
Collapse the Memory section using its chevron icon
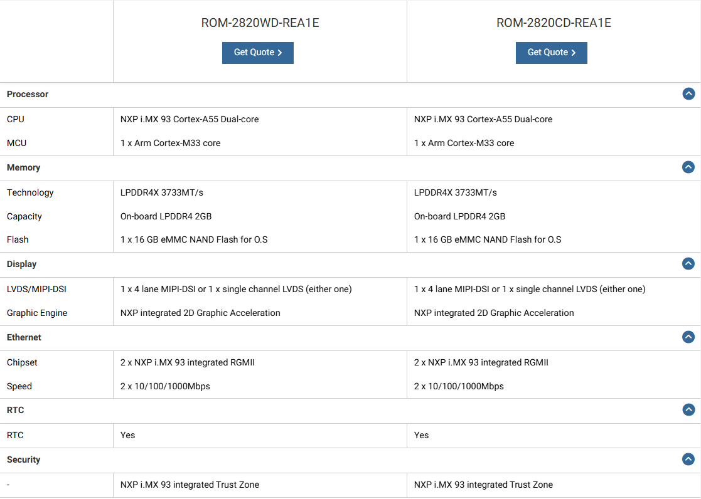click(x=688, y=167)
